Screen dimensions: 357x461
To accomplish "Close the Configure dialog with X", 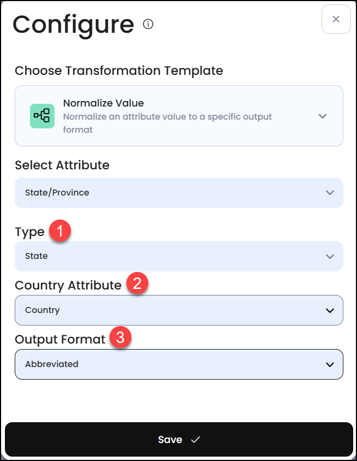I will click(x=336, y=20).
